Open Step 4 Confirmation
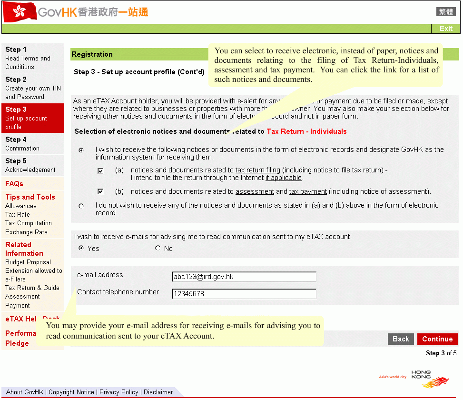The image size is (463, 400). (x=33, y=144)
